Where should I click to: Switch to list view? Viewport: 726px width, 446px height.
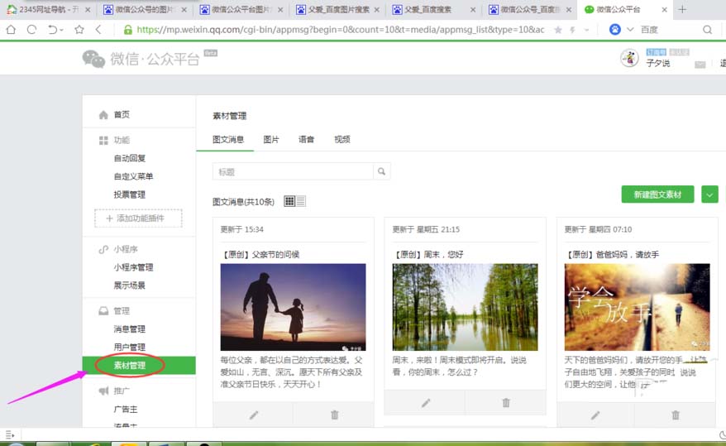point(300,201)
